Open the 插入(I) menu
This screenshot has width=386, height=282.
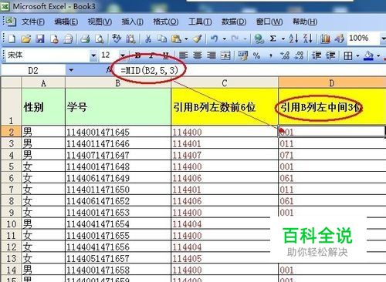pos(132,22)
